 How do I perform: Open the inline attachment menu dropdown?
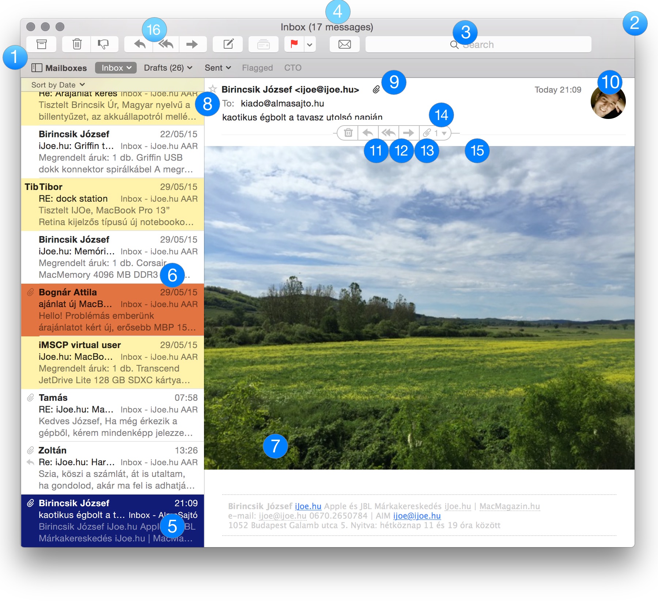pyautogui.click(x=435, y=133)
